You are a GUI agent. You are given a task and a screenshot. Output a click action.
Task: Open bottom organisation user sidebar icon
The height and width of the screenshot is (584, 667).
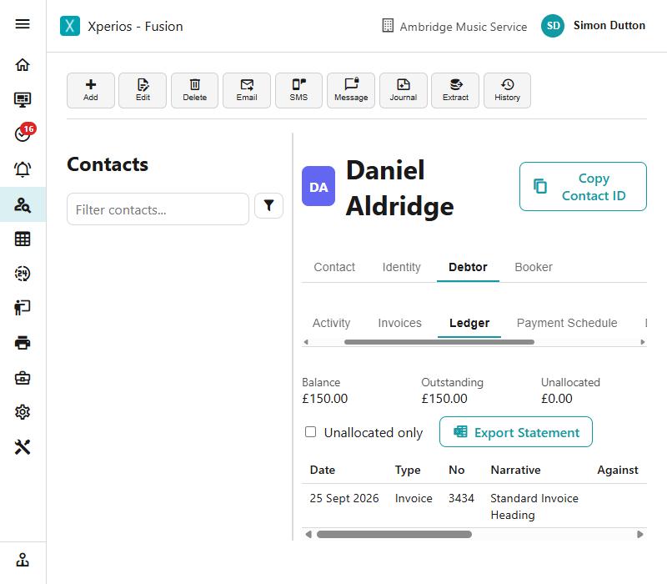[x=23, y=560]
